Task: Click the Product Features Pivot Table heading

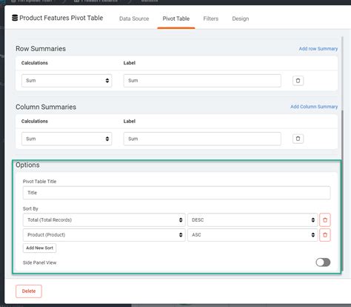Action: tap(61, 18)
